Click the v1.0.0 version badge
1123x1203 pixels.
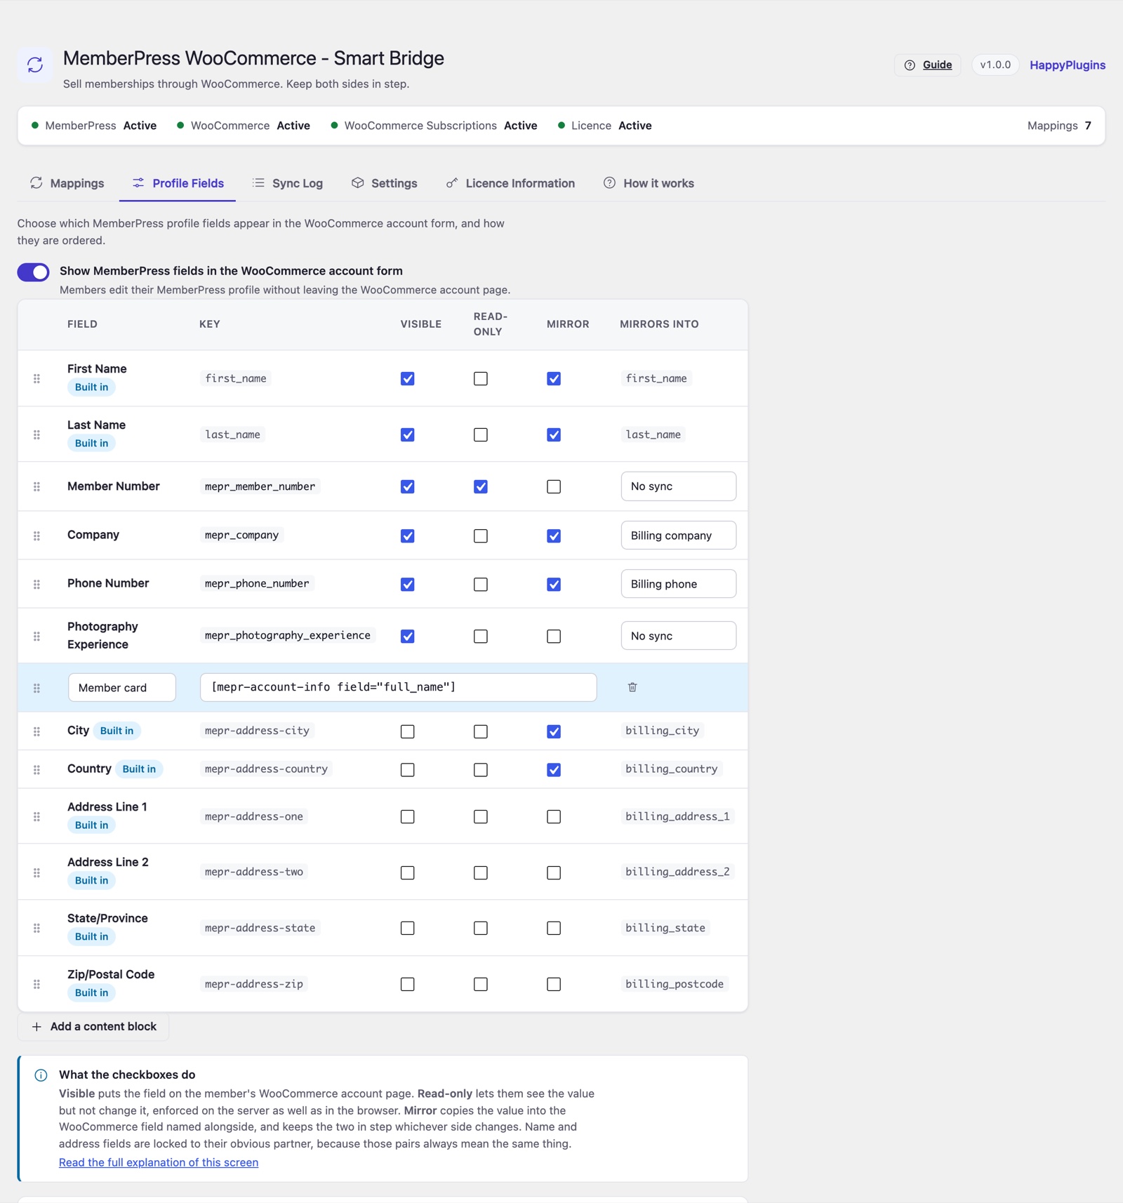[995, 65]
